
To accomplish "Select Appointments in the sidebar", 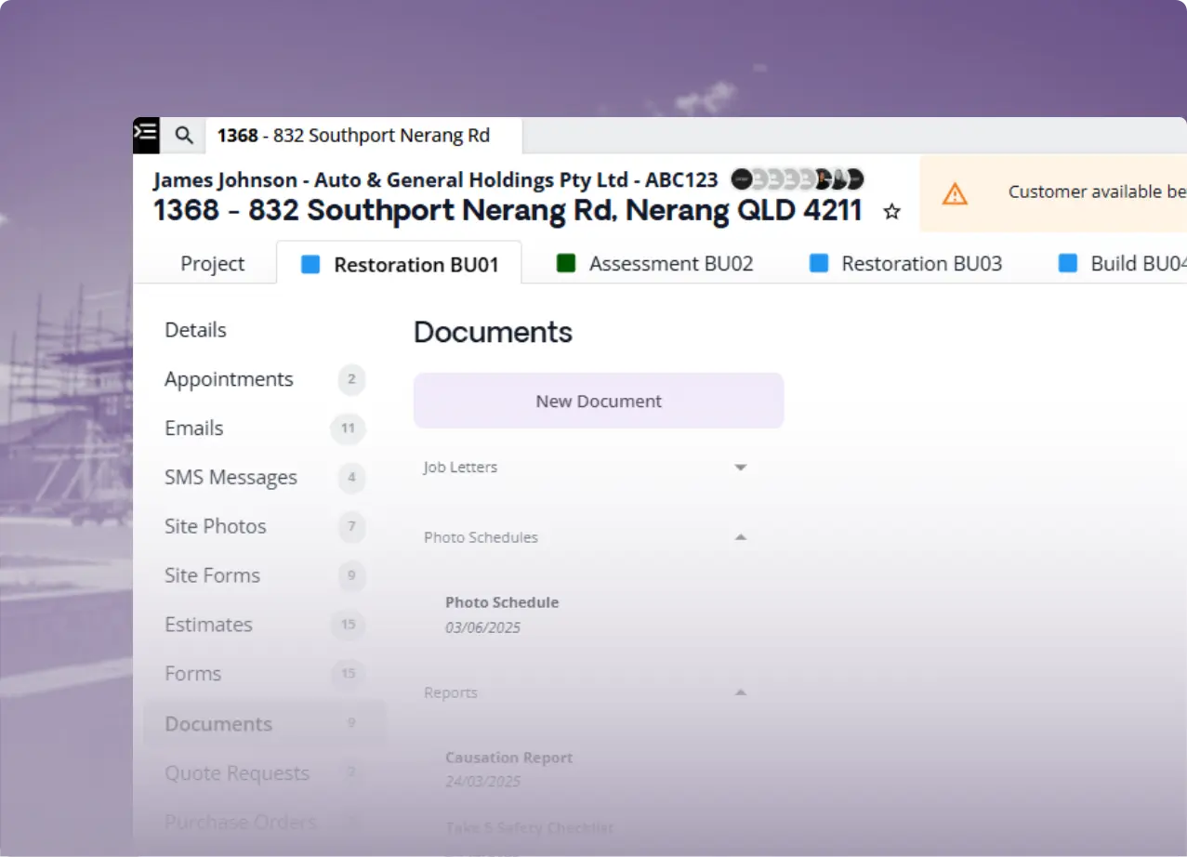I will point(229,379).
